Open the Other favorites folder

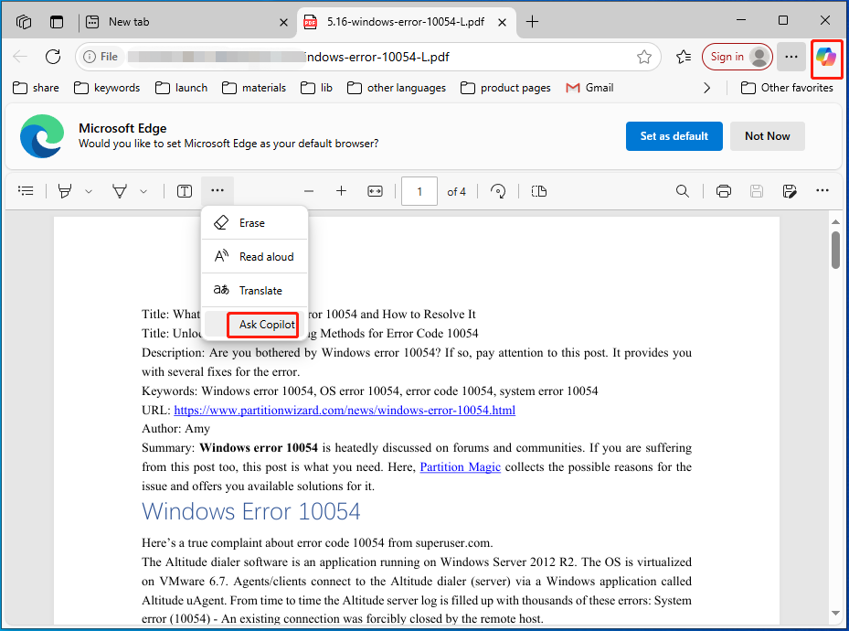[x=787, y=88]
